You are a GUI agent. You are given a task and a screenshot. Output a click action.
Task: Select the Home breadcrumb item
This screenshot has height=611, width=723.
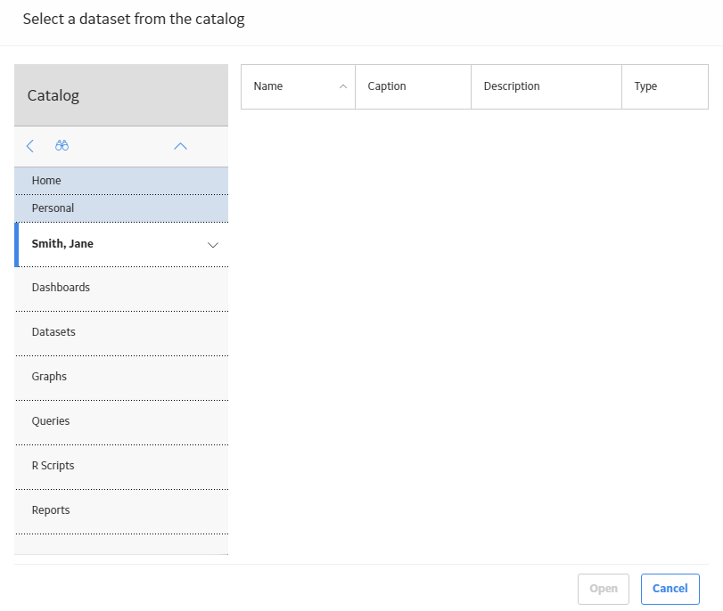click(121, 181)
